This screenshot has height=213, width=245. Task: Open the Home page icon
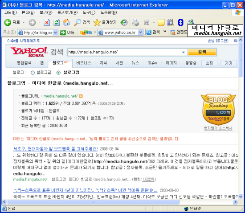coord(66,23)
